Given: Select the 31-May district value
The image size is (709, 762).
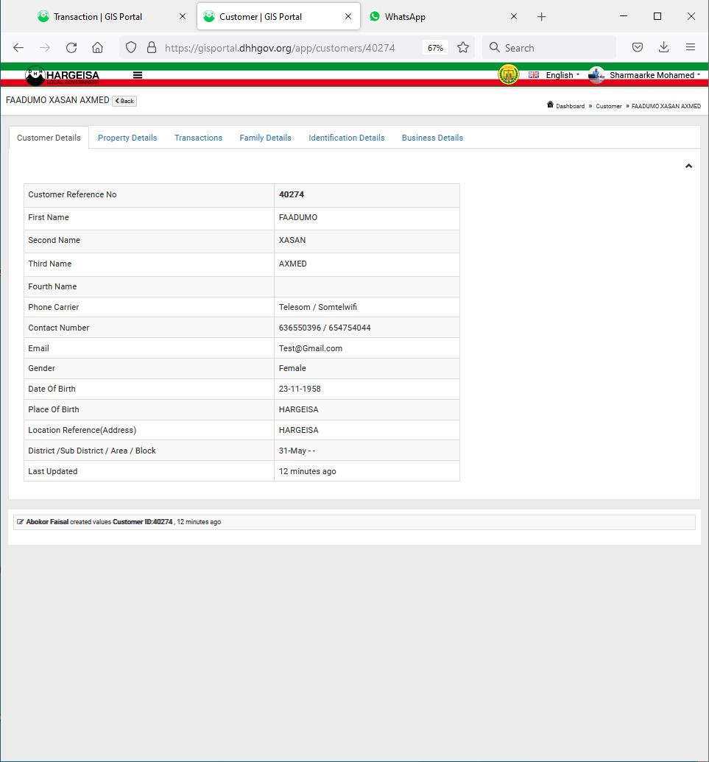Looking at the screenshot, I should click(x=297, y=451).
